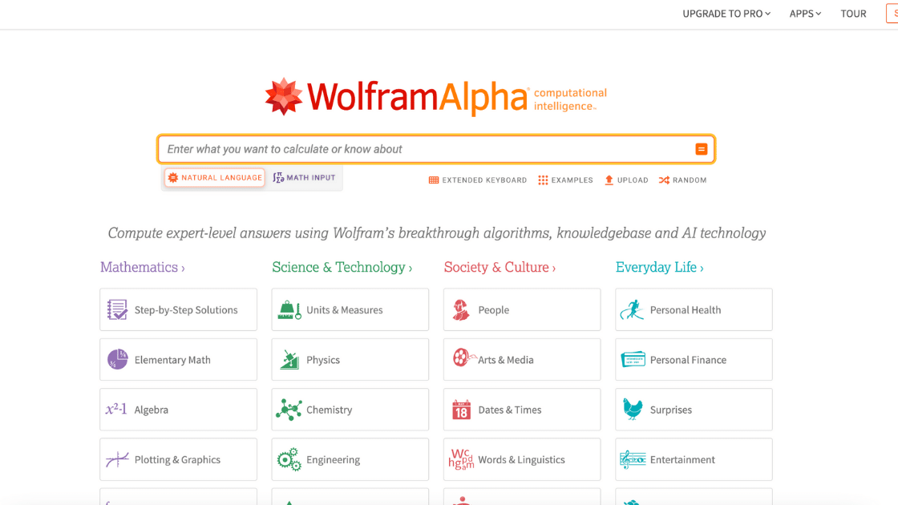Click the Extended Keyboard icon
This screenshot has height=505, width=898.
(434, 180)
